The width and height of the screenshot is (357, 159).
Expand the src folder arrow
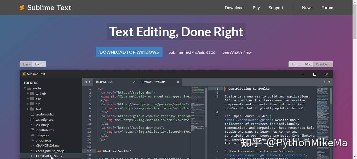(28, 104)
